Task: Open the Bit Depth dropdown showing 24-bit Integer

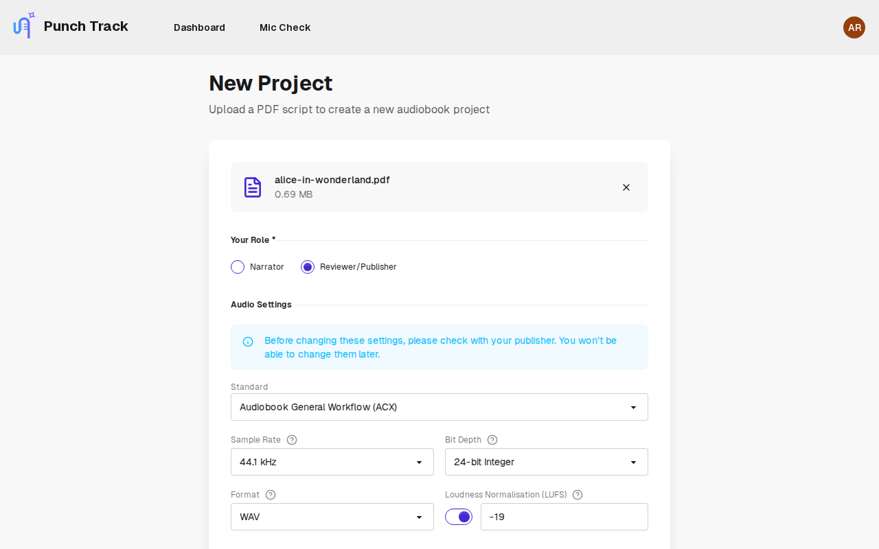Action: pyautogui.click(x=546, y=462)
